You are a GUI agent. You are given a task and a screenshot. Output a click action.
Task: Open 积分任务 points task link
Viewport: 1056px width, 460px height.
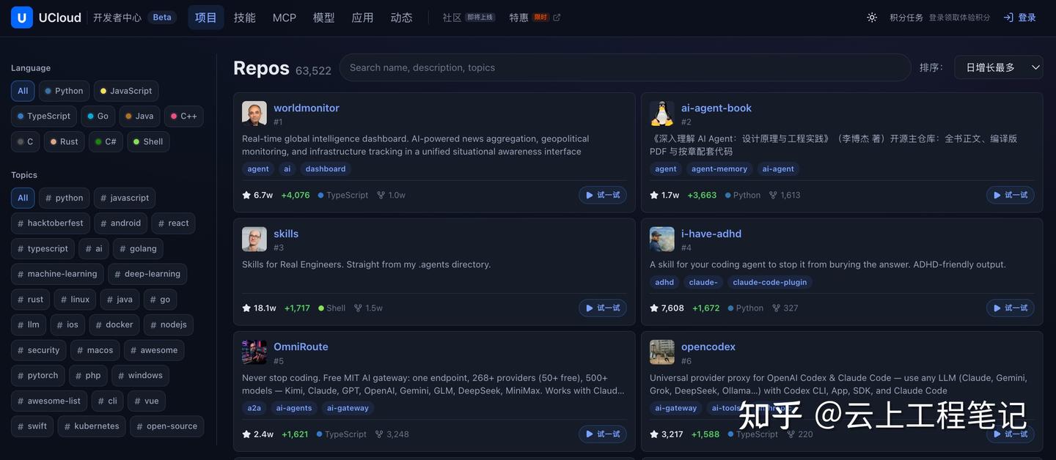[x=906, y=18]
